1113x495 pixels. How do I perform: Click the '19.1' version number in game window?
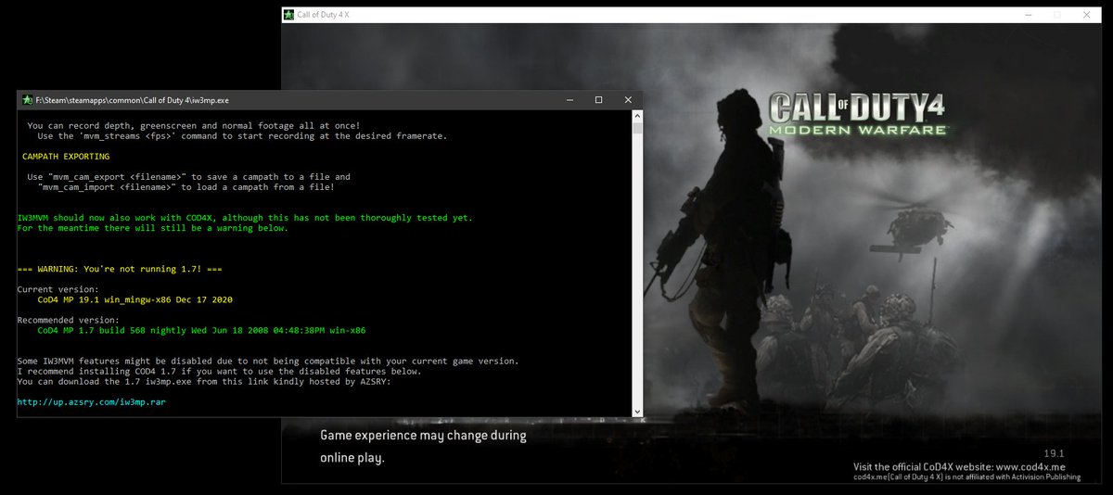click(1054, 452)
